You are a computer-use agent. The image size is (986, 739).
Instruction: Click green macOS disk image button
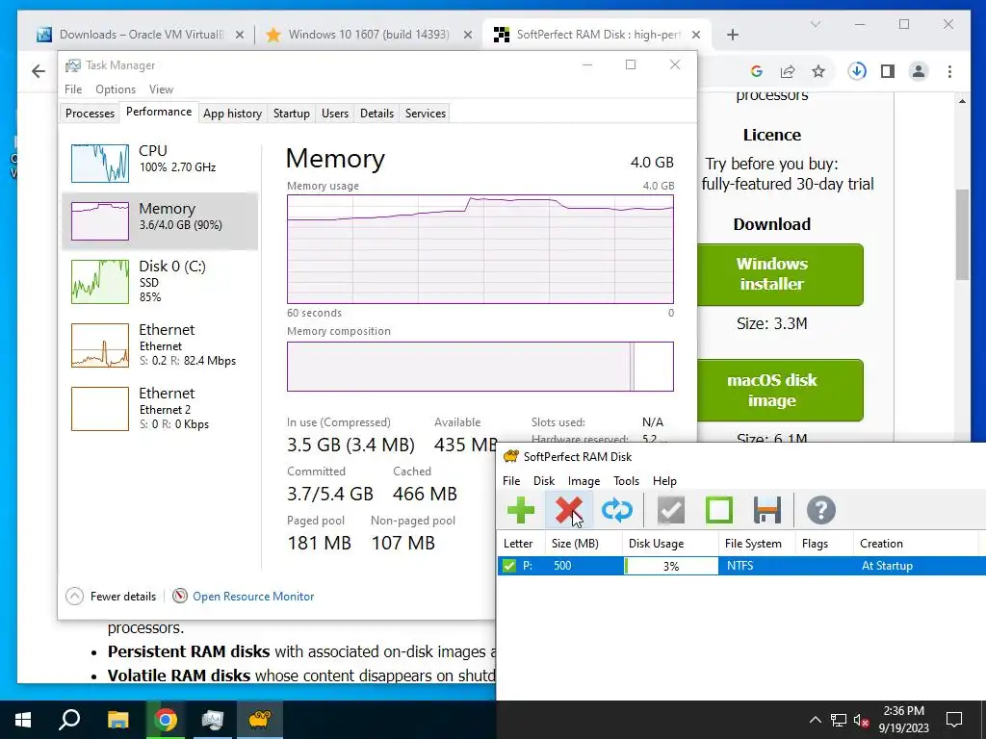point(779,391)
